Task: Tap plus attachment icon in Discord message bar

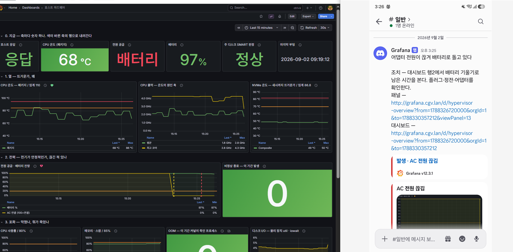Action: coord(385,239)
